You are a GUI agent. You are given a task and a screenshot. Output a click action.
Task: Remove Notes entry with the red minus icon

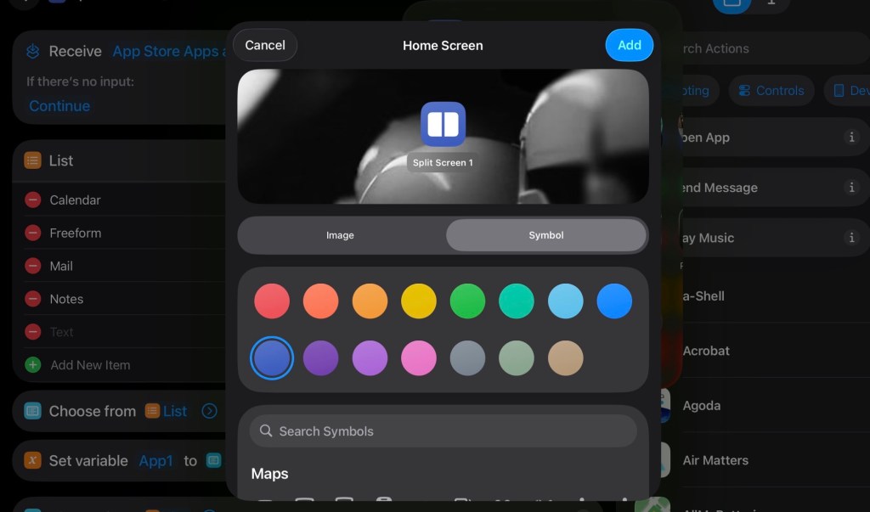(33, 299)
